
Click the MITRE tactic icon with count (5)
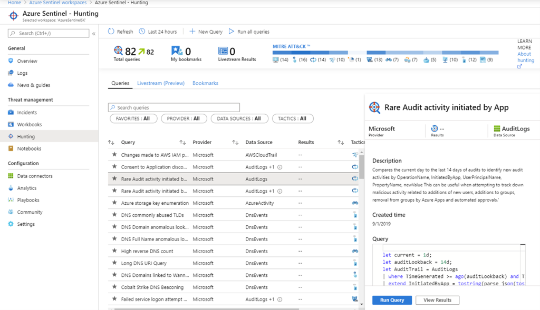coord(426,60)
